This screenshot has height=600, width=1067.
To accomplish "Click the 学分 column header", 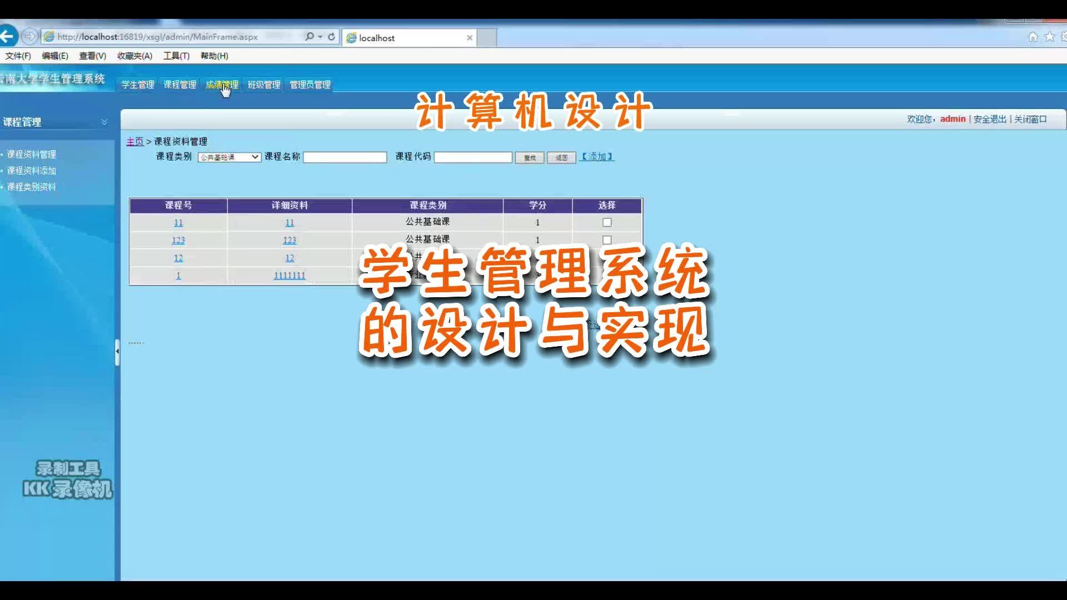I will (x=537, y=205).
